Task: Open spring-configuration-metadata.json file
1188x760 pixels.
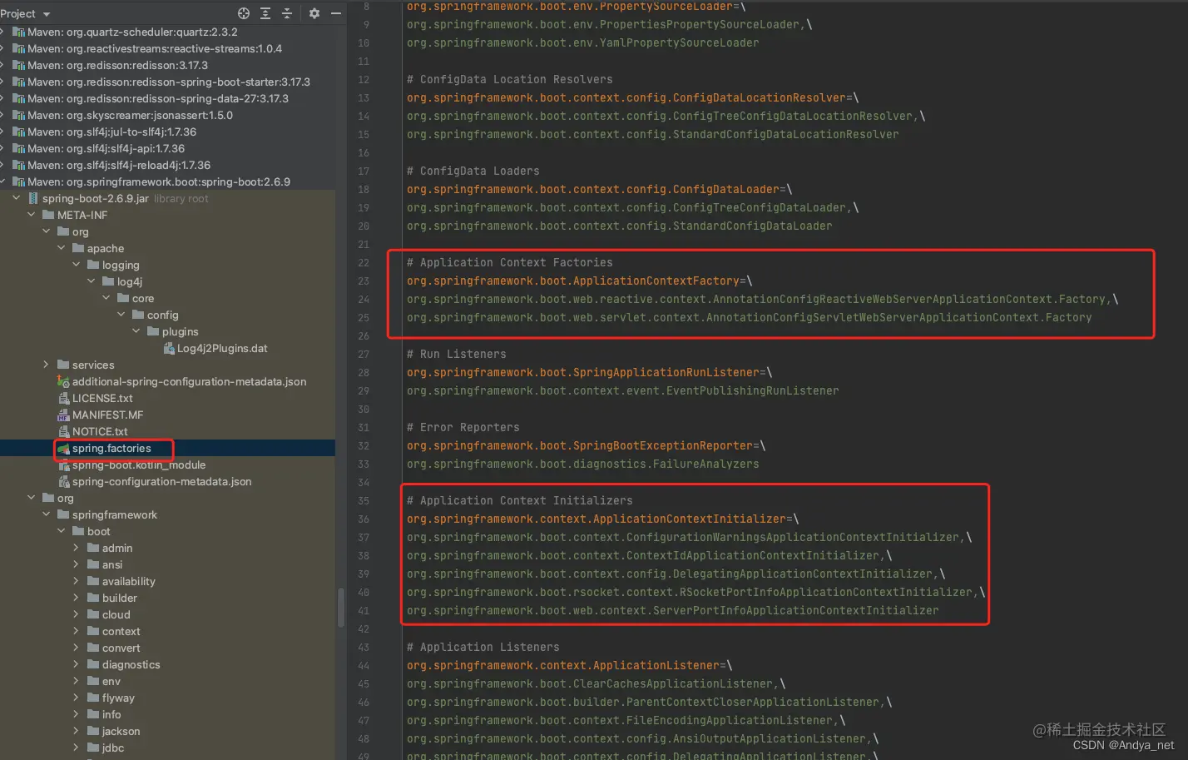Action: [161, 481]
